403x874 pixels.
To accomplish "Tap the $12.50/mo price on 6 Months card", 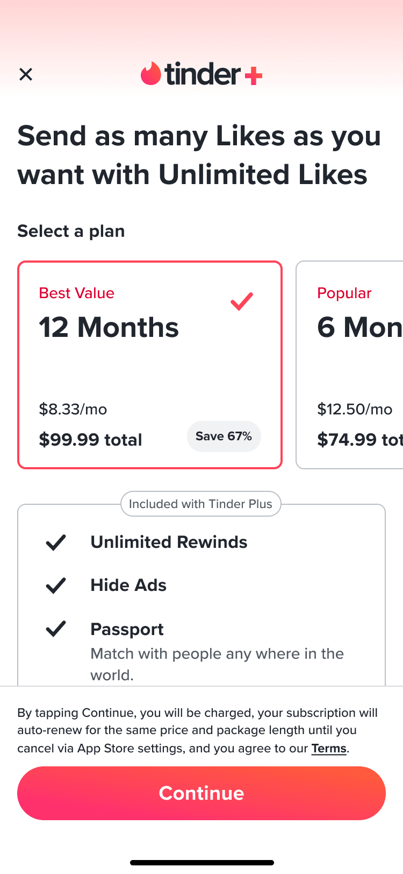I will [355, 409].
